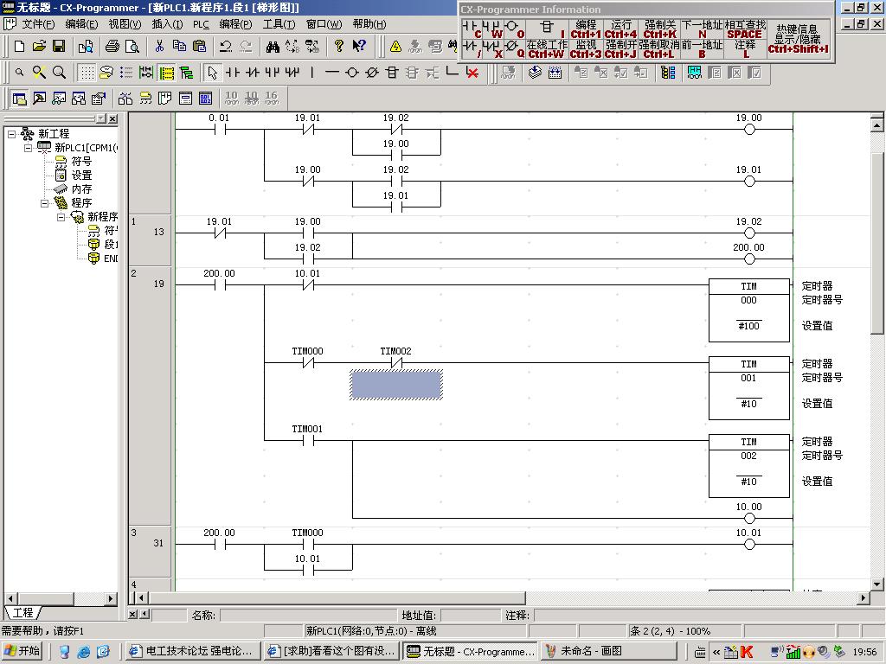Image resolution: width=886 pixels, height=664 pixels.
Task: Paste from clipboard
Action: (200, 47)
